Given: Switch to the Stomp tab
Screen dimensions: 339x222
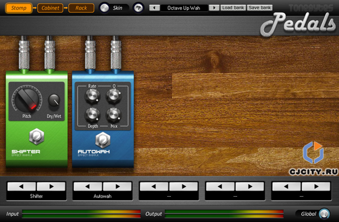Looking at the screenshot, I should coord(19,8).
